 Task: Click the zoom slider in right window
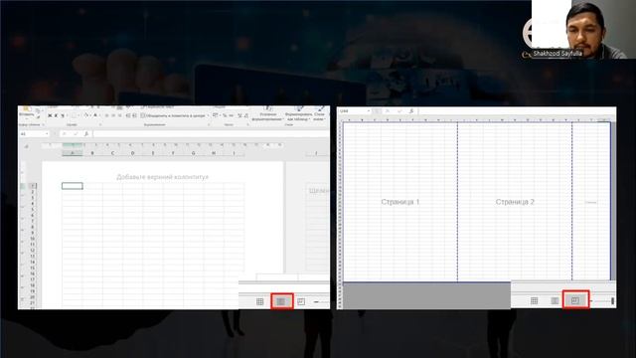coord(603,300)
